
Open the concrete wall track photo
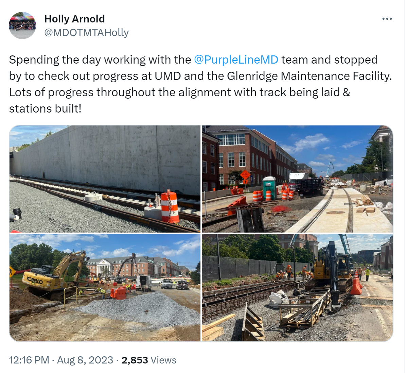tap(105, 179)
